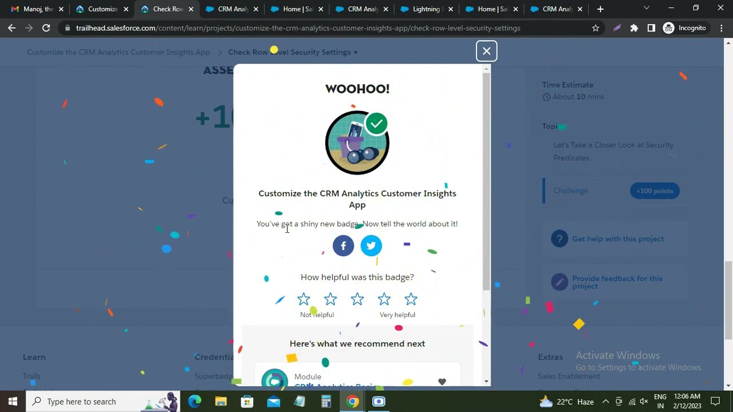Rate badge three stars
The image size is (733, 412).
[x=357, y=299]
